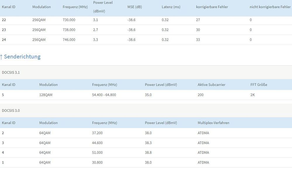Viewport: 292px width, 170px height.
Task: Click the korrigierbare Fehler column header
Action: (x=212, y=7)
